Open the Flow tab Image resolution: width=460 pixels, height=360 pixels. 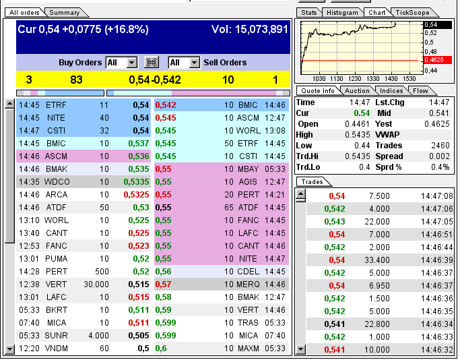pos(420,91)
